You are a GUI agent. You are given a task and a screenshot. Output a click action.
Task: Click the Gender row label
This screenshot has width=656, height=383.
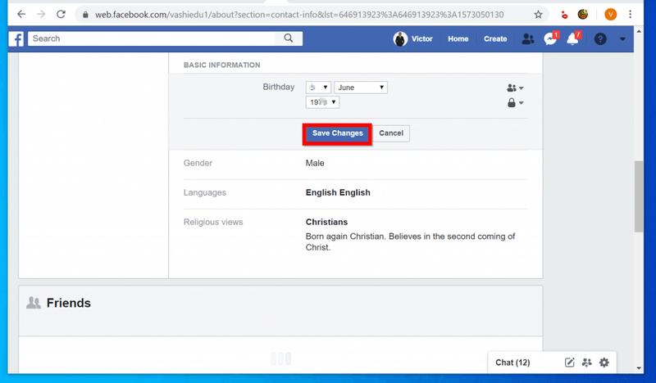tap(198, 163)
